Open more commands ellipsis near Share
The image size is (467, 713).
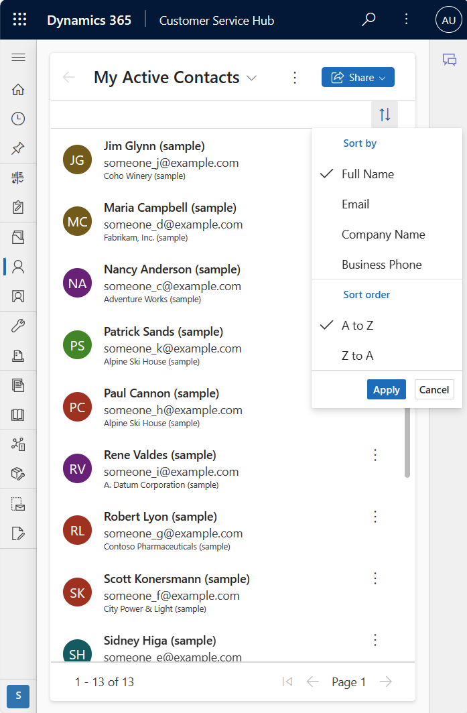[295, 78]
